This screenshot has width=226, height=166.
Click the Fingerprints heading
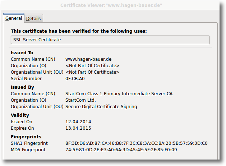(x=26, y=137)
